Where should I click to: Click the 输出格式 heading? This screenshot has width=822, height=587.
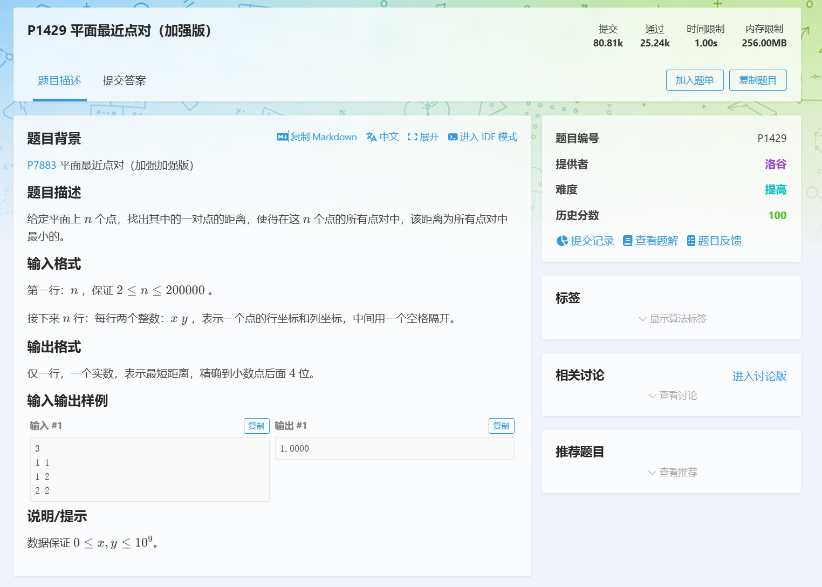(x=54, y=347)
